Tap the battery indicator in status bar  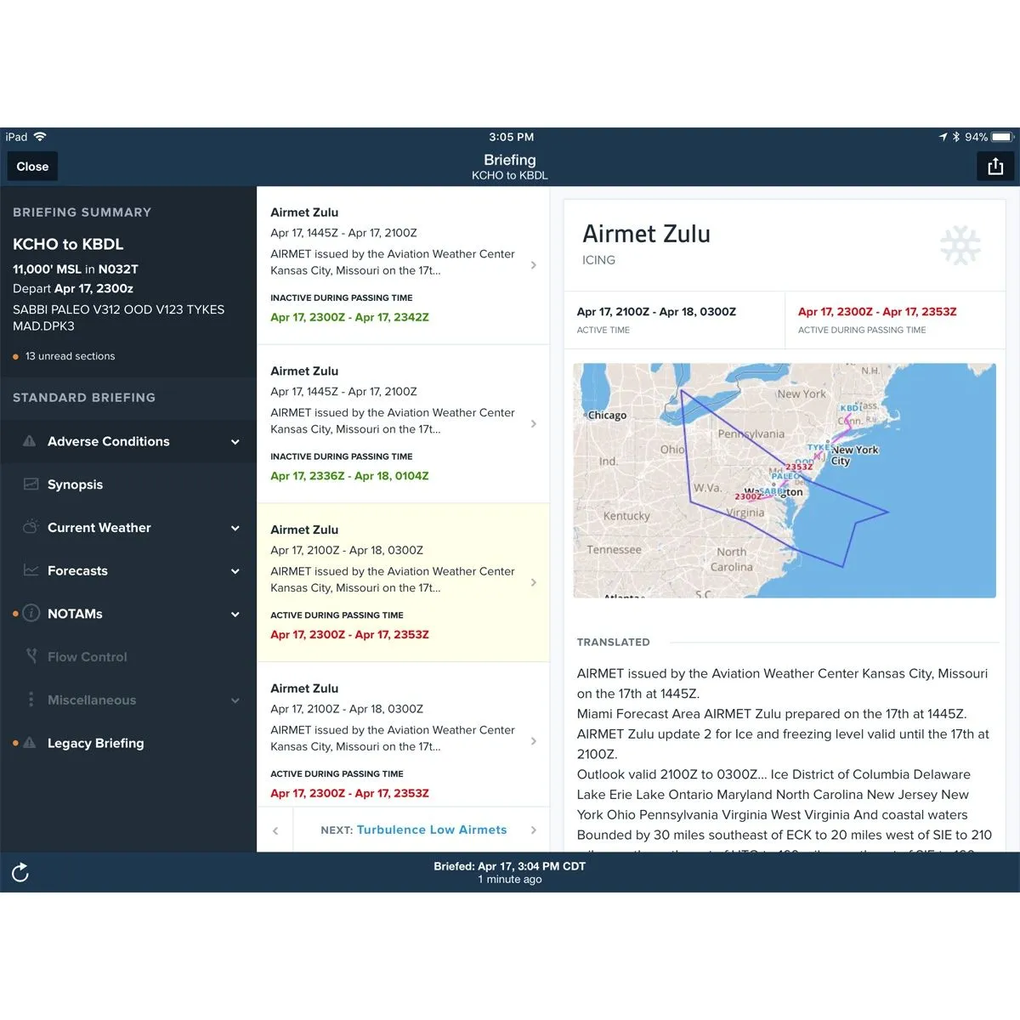click(1003, 137)
